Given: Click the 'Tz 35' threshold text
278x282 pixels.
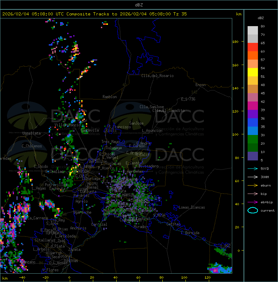Looking at the screenshot, I should click(180, 14).
